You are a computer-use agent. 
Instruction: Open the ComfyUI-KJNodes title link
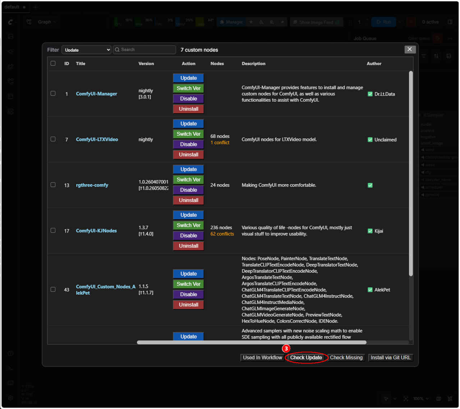pos(96,231)
